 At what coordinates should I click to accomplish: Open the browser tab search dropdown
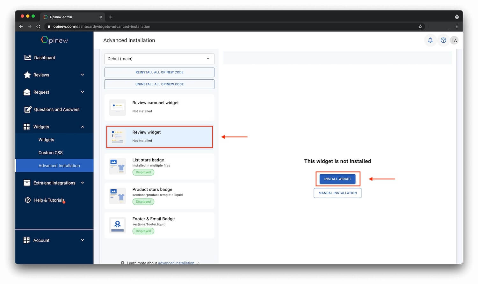457,17
